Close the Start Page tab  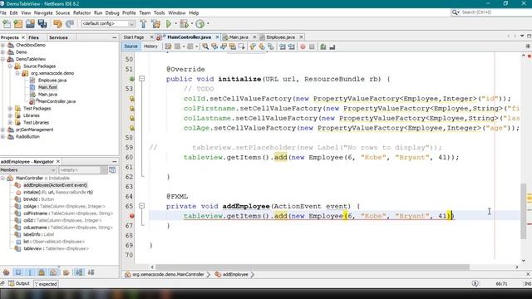tap(151, 37)
